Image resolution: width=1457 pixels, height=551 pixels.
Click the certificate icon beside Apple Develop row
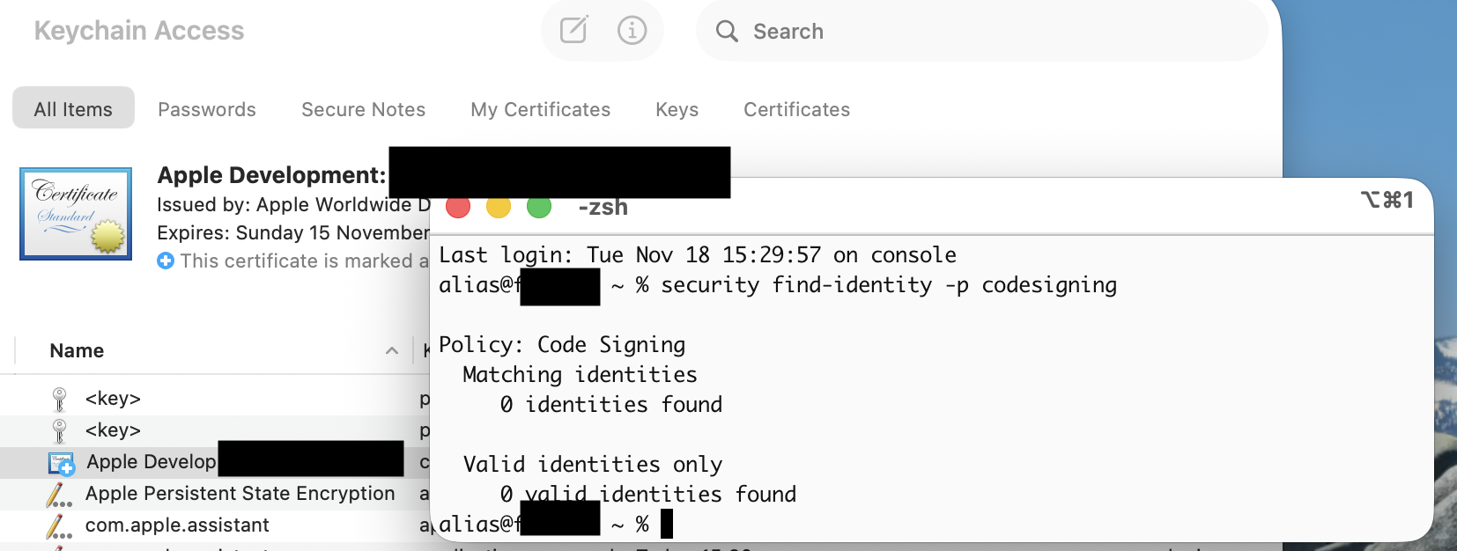click(61, 463)
